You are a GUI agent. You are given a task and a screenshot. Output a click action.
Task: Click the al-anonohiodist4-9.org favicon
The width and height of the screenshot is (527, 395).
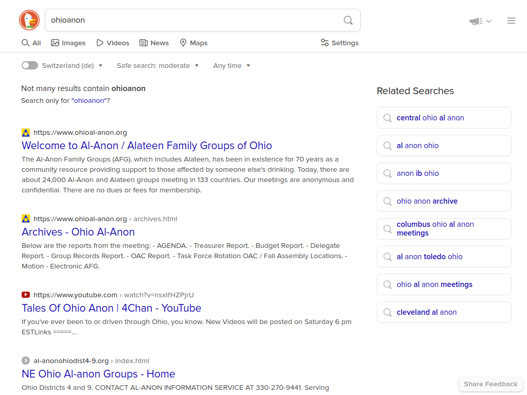click(x=26, y=361)
